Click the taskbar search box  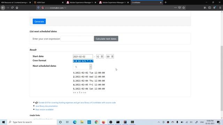tap(32, 122)
